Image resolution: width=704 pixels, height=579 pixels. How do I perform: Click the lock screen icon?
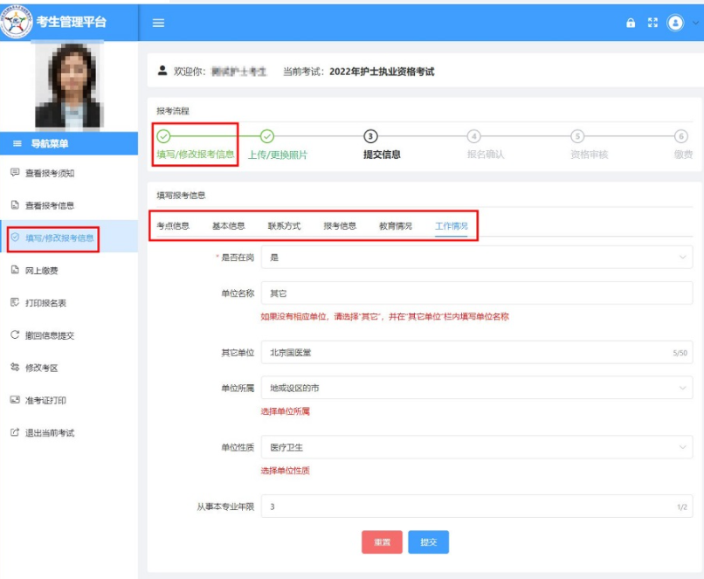point(631,23)
